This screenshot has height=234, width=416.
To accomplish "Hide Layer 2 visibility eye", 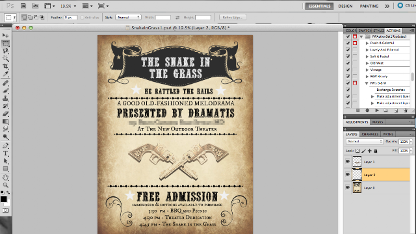I will 348,175.
